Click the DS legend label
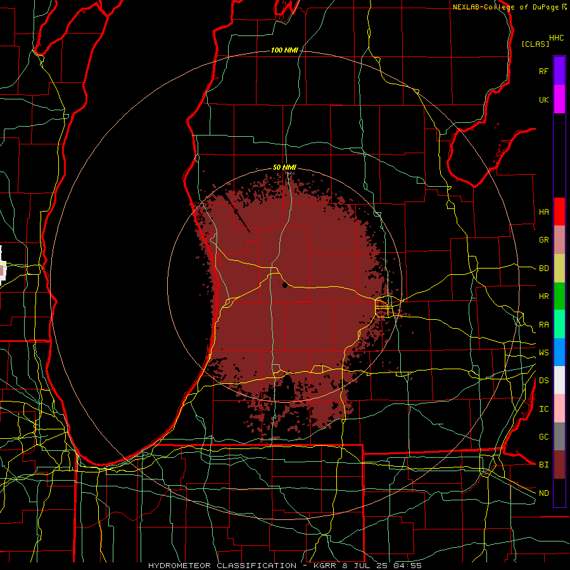Viewport: 570px width, 570px height. [543, 381]
